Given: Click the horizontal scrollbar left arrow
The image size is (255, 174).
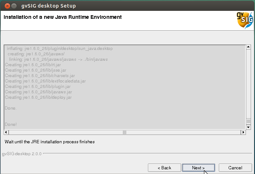Looking at the screenshot, I should tap(6, 132).
